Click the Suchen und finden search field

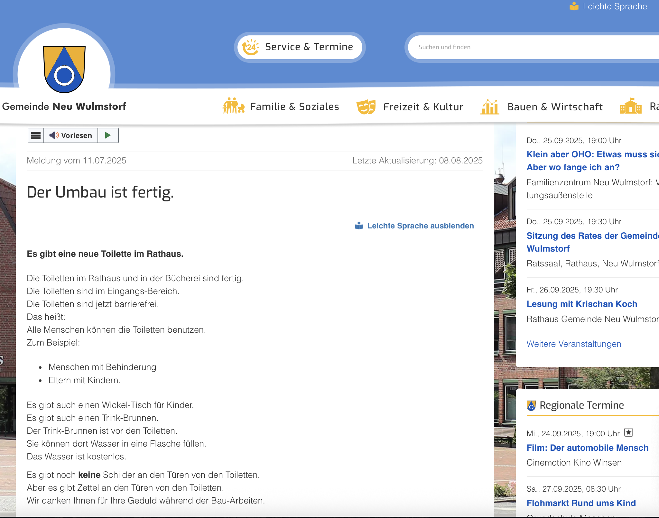click(515, 47)
